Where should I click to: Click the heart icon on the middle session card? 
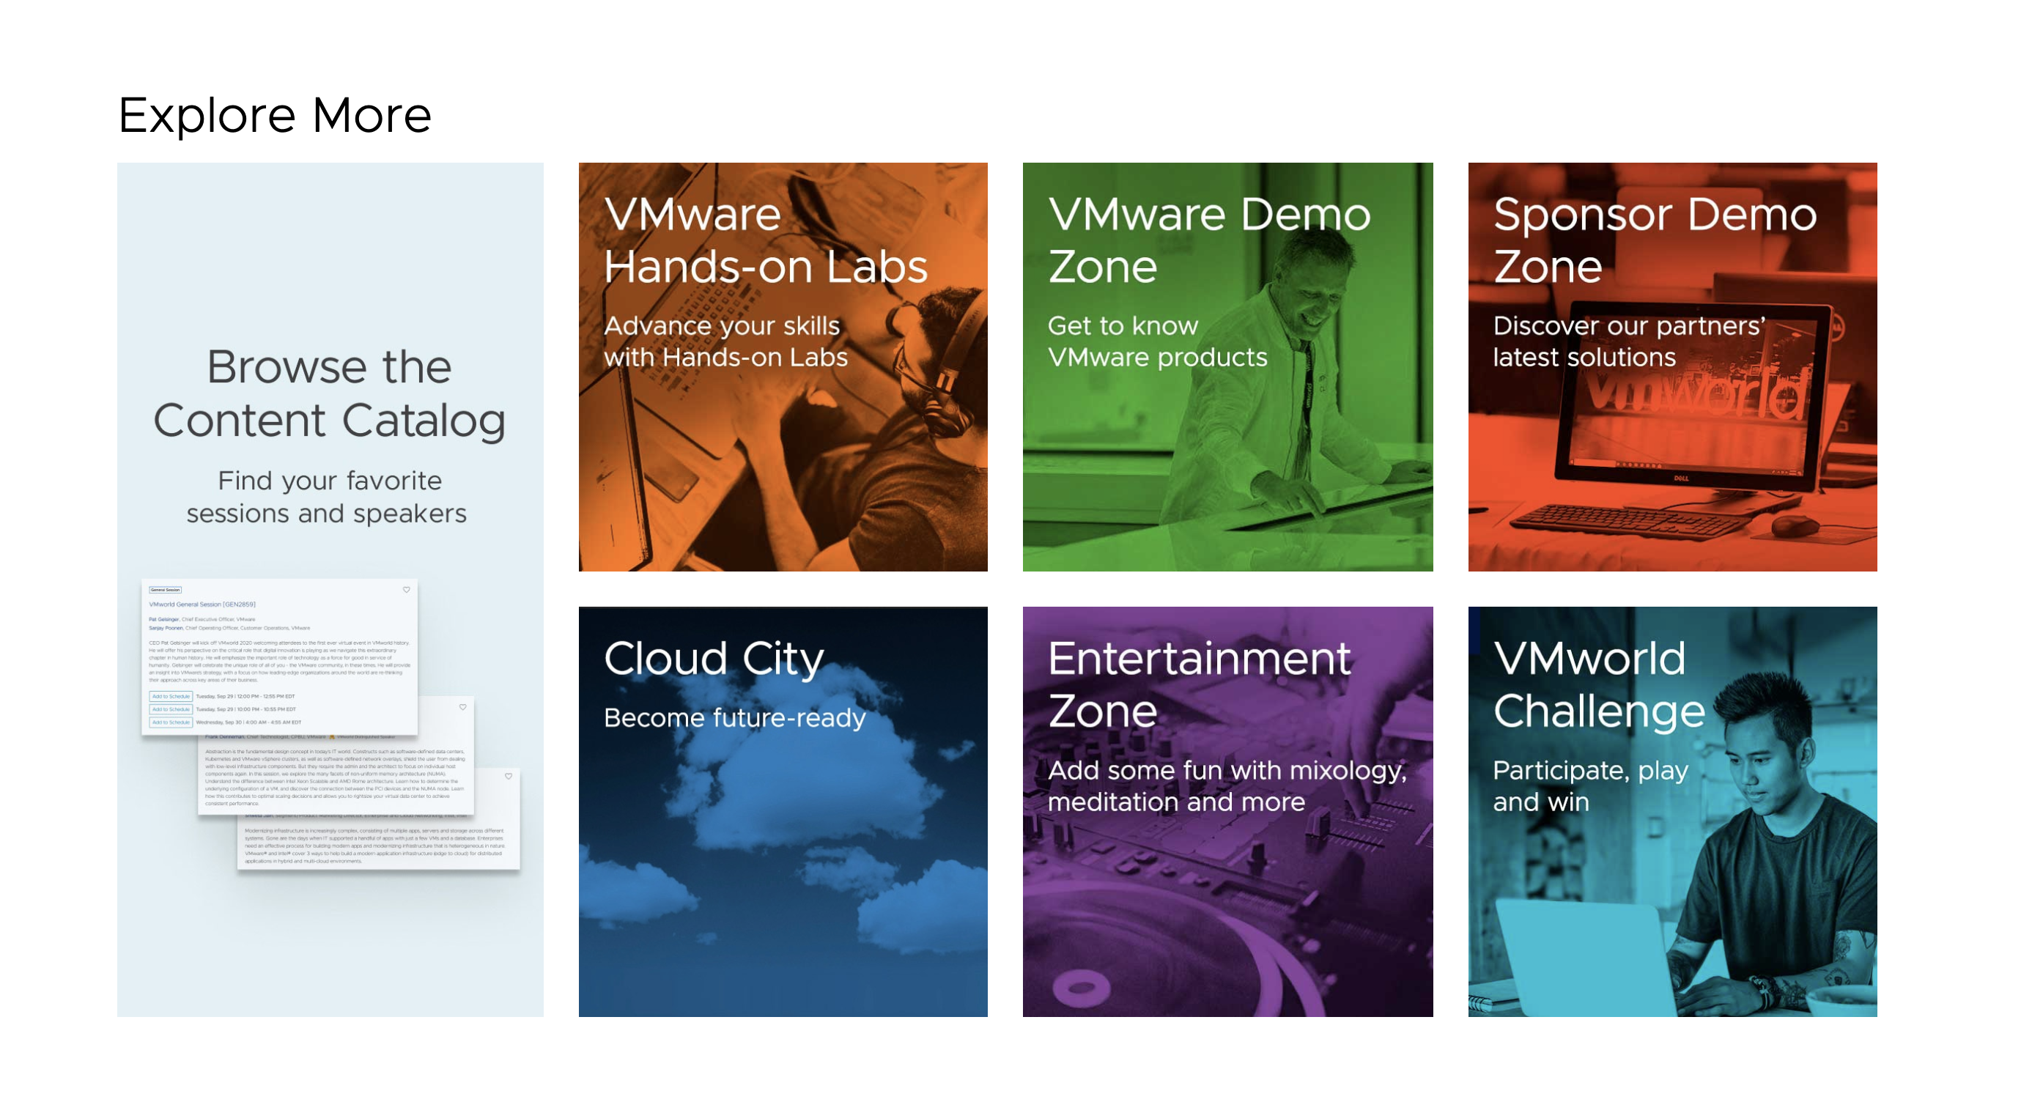click(x=463, y=707)
